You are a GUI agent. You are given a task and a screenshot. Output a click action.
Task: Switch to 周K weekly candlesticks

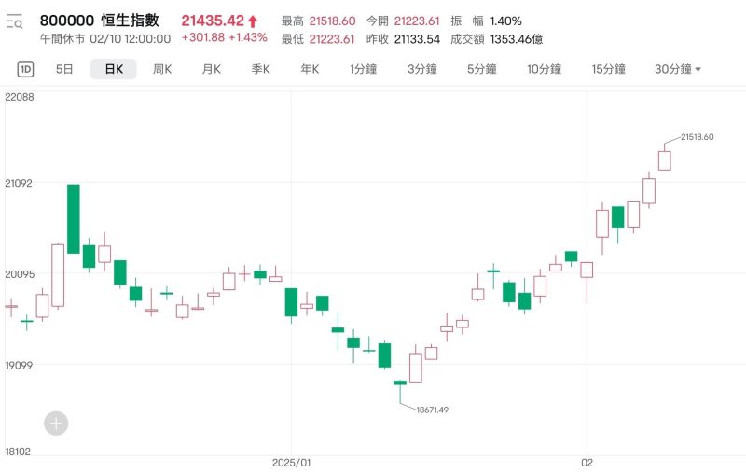pos(162,69)
